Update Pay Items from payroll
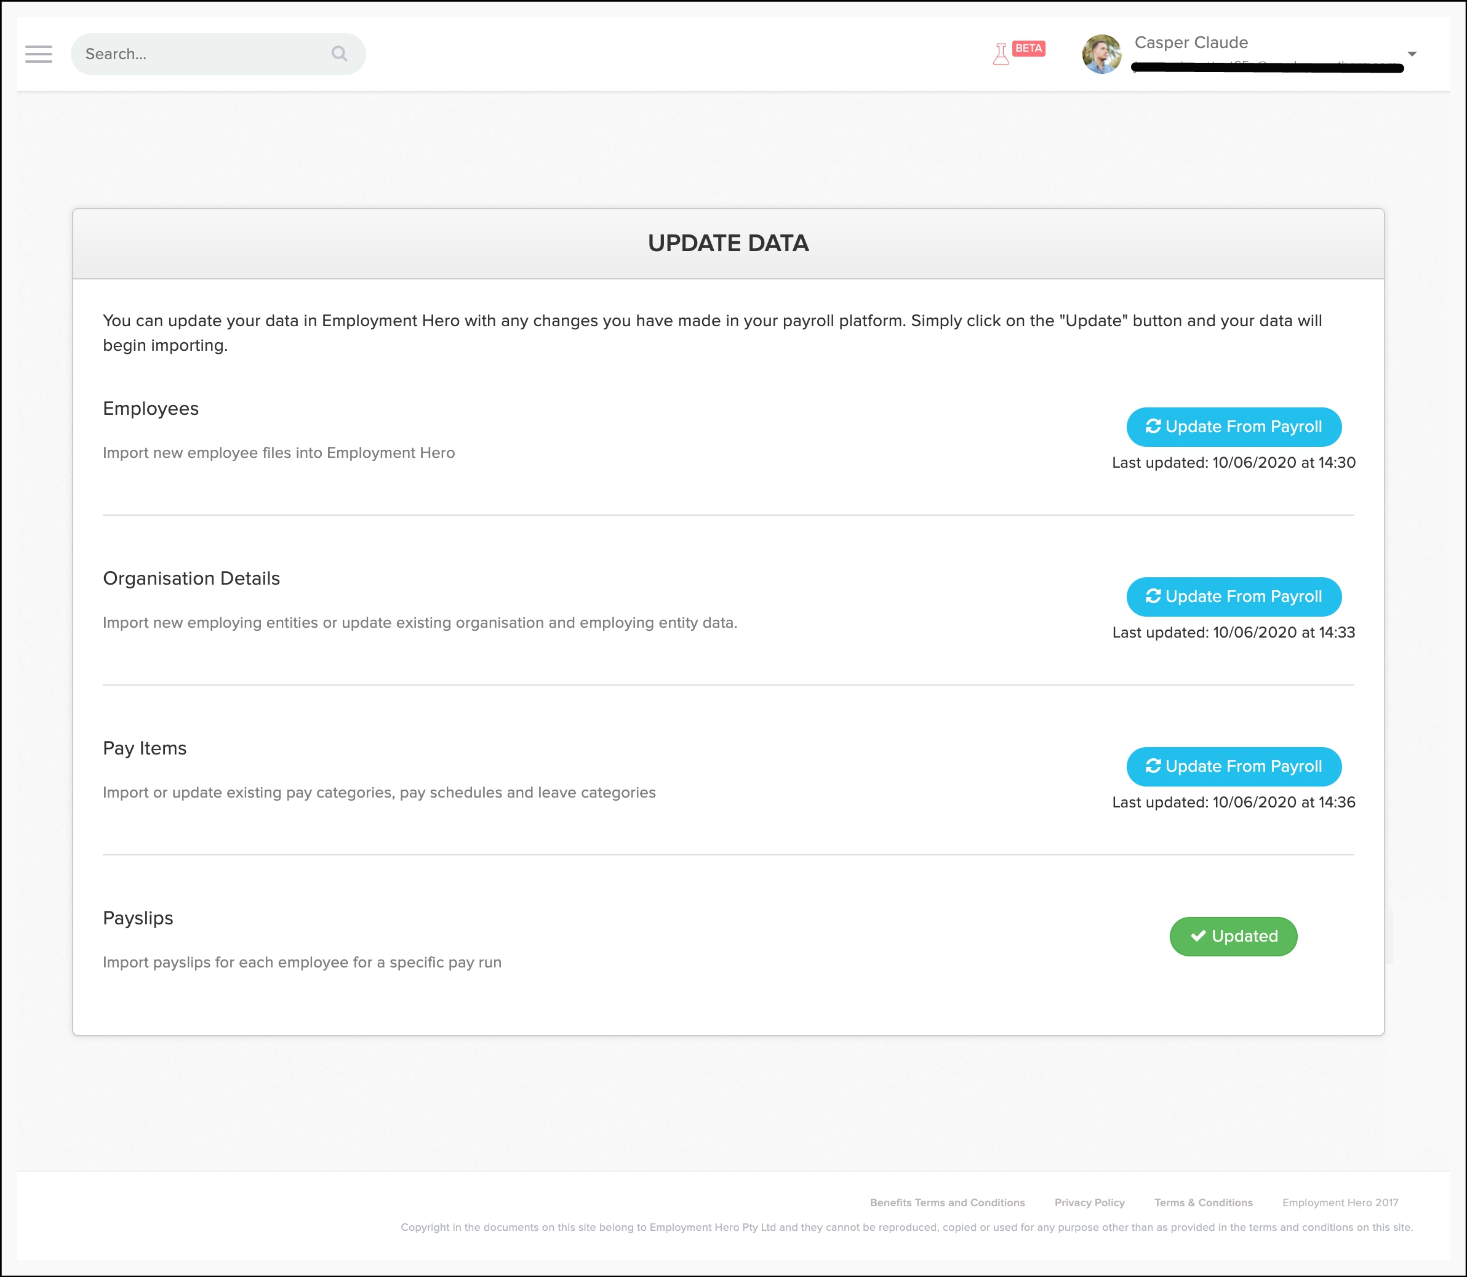 [x=1233, y=766]
